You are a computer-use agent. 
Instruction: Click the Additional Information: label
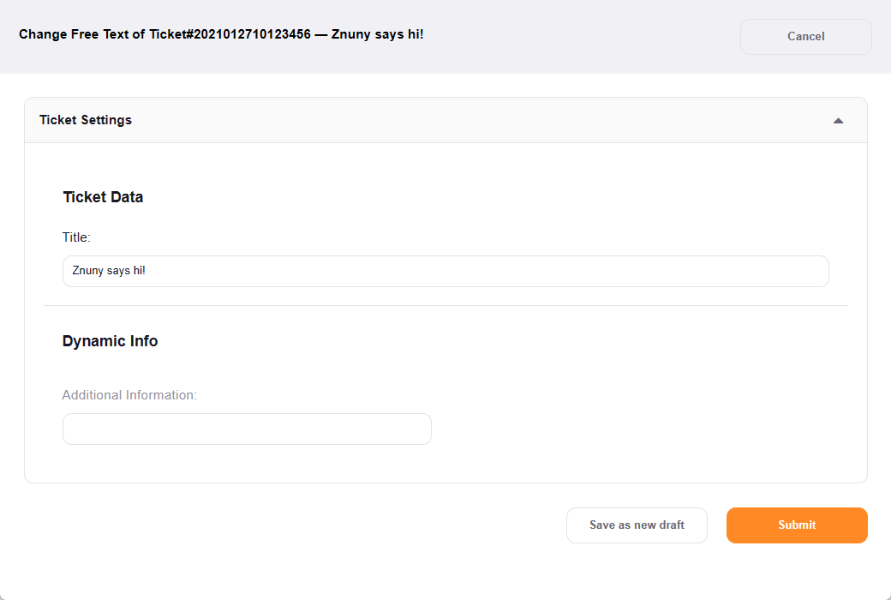(x=129, y=395)
